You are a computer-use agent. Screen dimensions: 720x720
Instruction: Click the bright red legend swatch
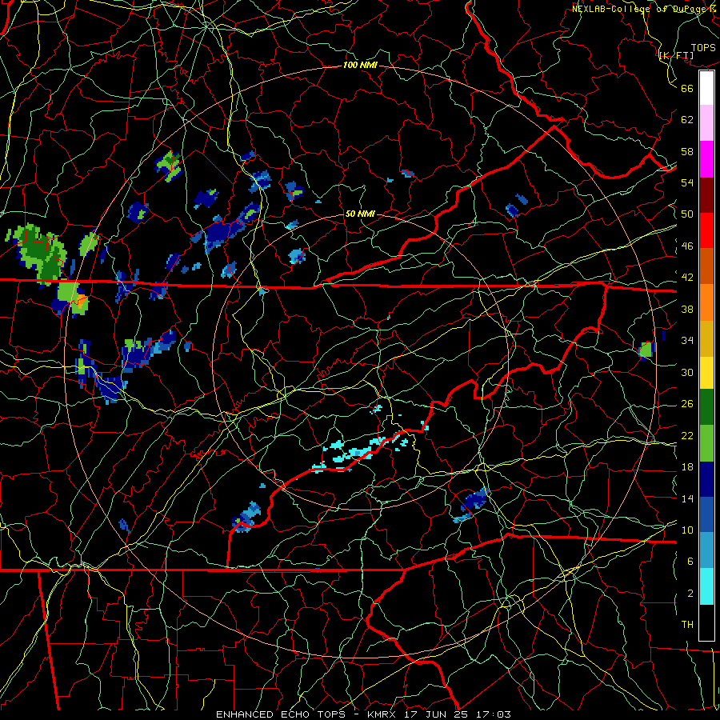(706, 230)
